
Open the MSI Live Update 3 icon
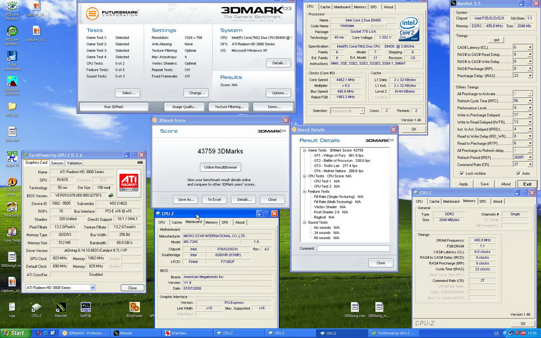click(12, 31)
